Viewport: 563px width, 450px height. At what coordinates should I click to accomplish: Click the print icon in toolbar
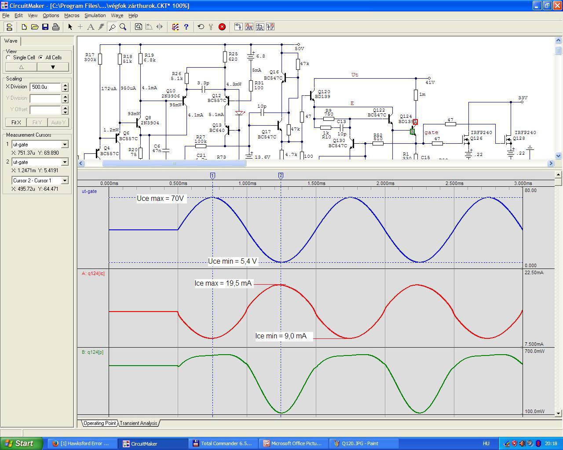pyautogui.click(x=56, y=27)
